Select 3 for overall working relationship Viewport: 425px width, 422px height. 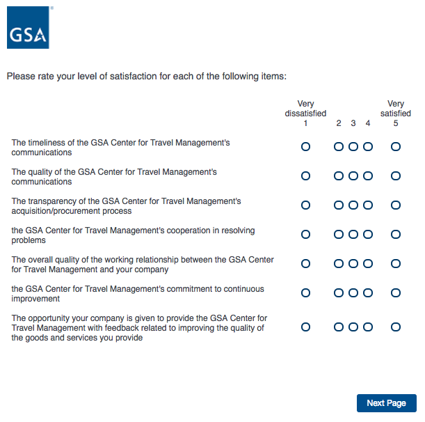353,264
